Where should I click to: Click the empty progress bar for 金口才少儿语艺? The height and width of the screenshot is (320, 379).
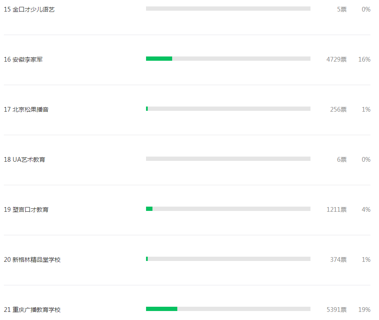(228, 9)
